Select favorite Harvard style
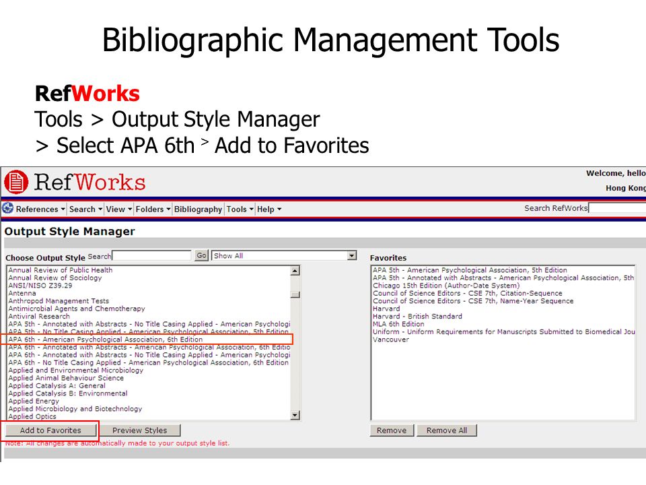 [386, 309]
